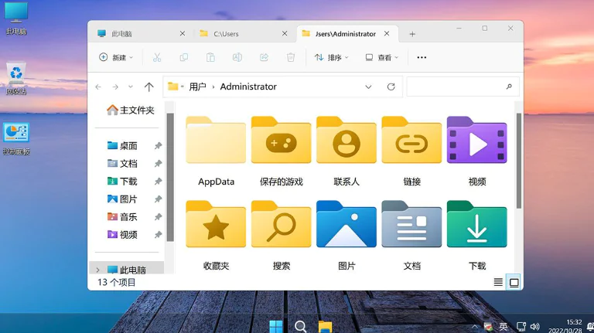Click the back navigation arrow

pyautogui.click(x=98, y=87)
